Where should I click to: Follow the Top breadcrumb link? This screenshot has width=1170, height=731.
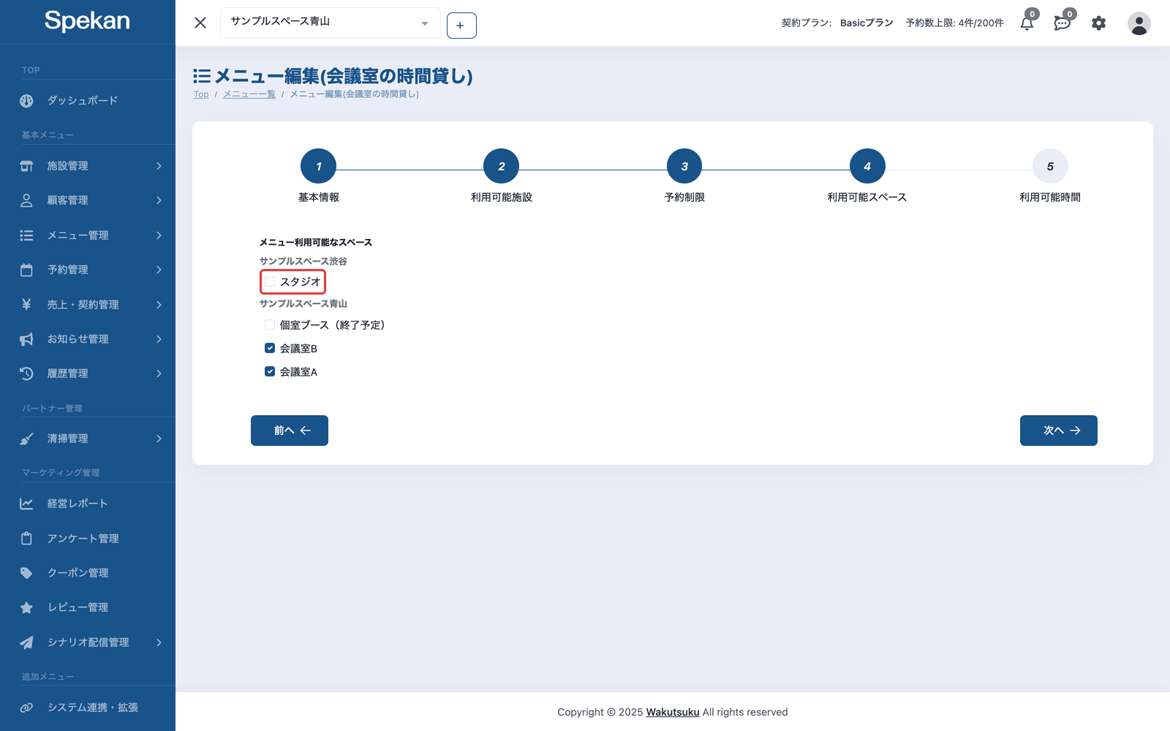201,94
